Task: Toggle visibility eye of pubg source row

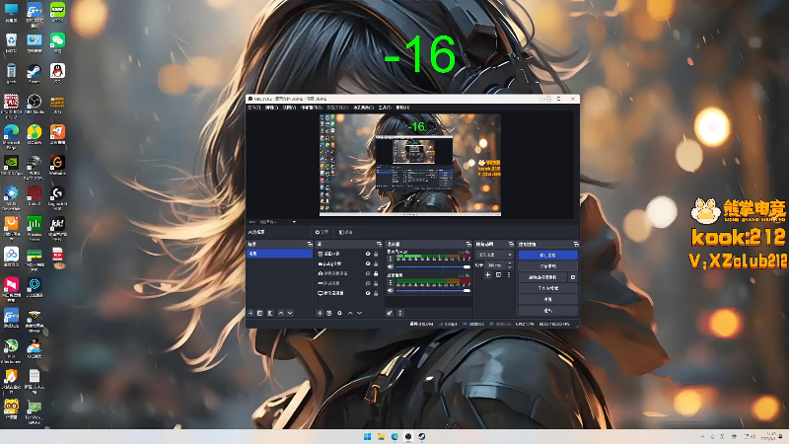Action: (368, 263)
